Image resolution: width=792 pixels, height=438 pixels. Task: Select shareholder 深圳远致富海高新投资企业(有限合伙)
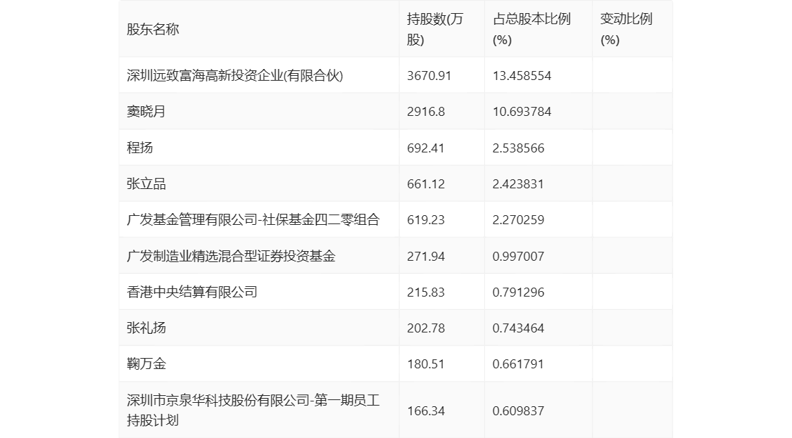235,76
